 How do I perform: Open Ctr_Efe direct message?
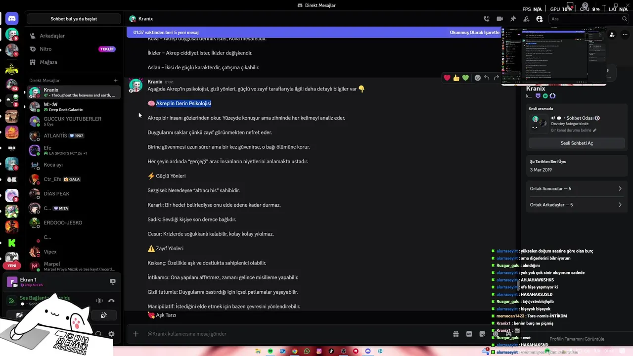74,179
